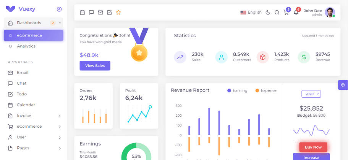Click the sidebar User person icon
Viewport: 348px width, 160px height.
[10, 137]
